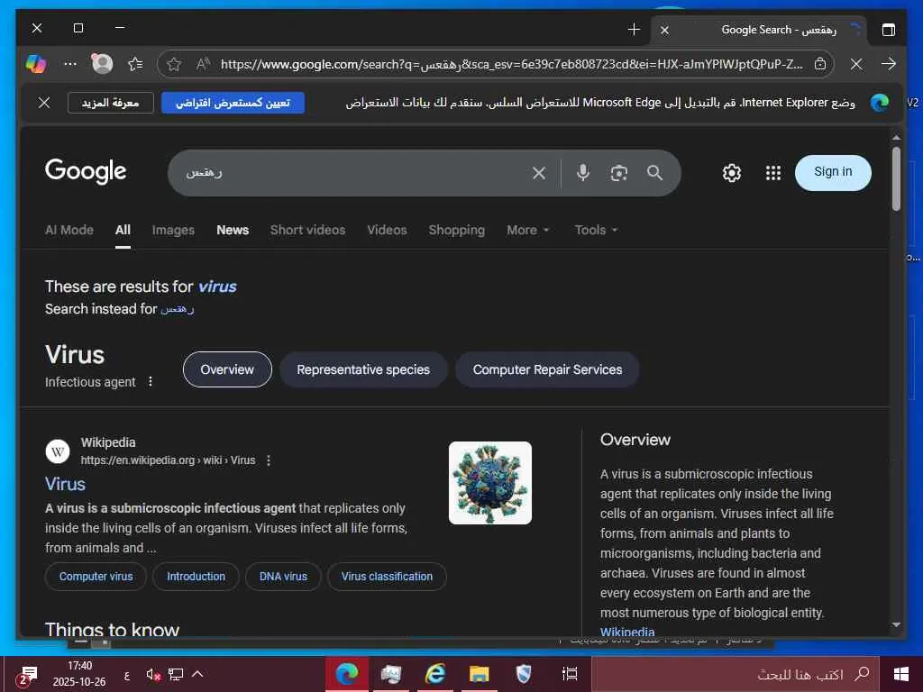The image size is (923, 692).
Task: Open the Introduction sitelink
Action: tap(196, 577)
